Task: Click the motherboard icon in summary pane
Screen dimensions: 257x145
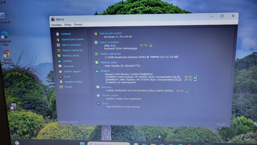Action: (x=97, y=63)
